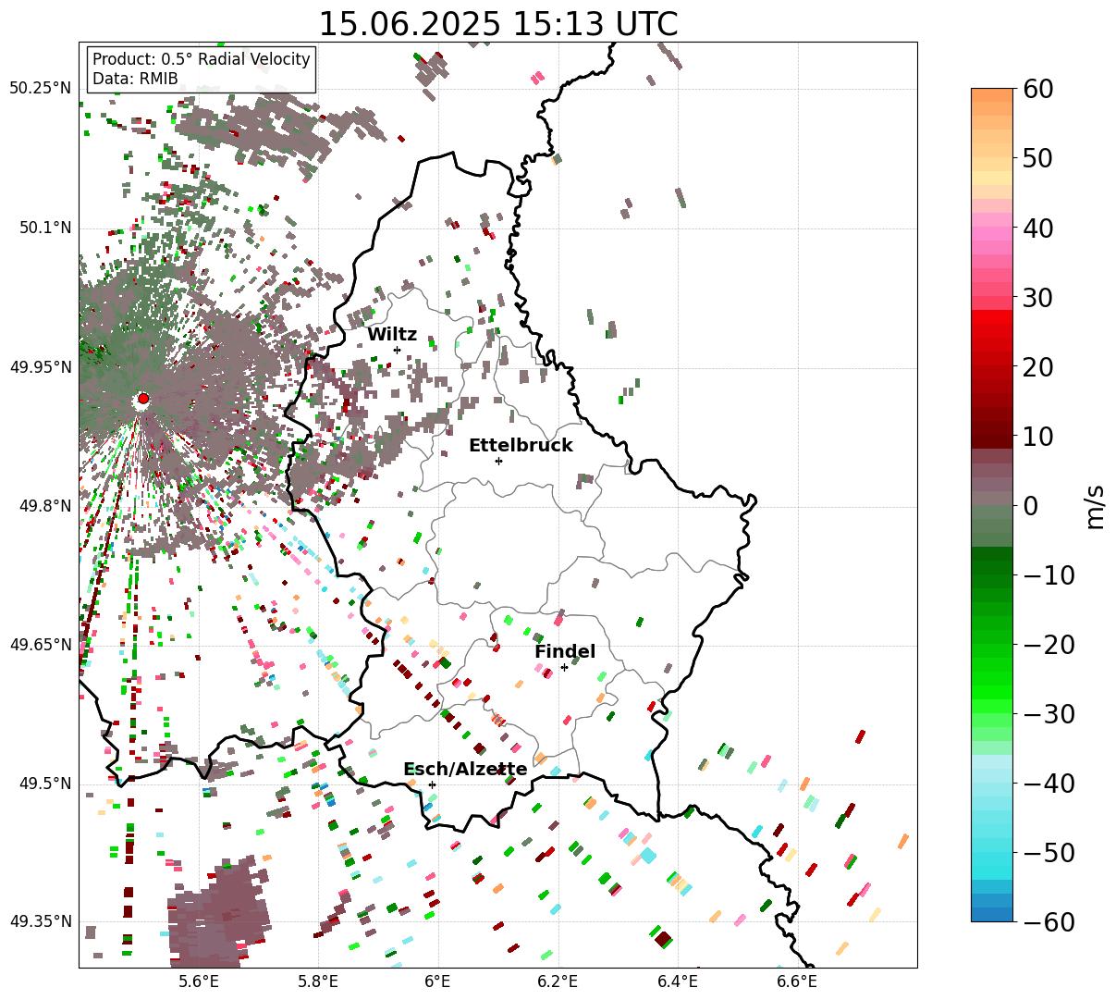Click the cross marker below Esch/Alzette
Viewport: 1116px width, 1000px height.
pos(432,784)
